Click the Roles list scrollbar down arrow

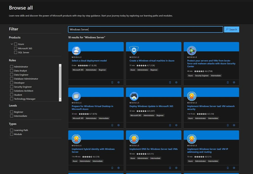(60, 100)
